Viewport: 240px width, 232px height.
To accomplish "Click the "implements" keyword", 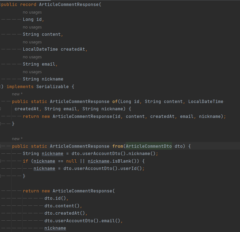I will point(20,86).
